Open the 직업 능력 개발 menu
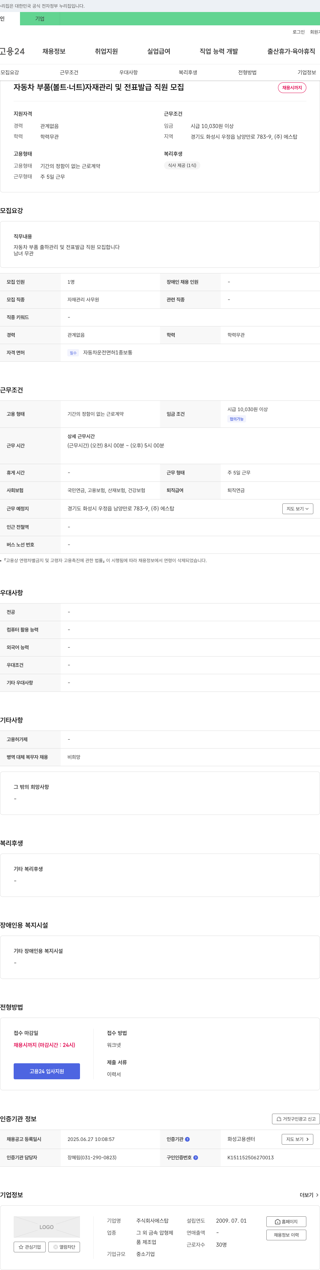 [x=219, y=51]
